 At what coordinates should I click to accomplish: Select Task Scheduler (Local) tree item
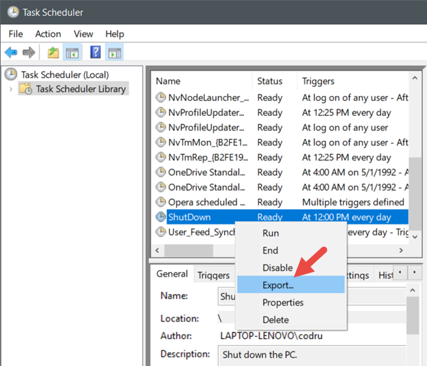click(x=65, y=74)
